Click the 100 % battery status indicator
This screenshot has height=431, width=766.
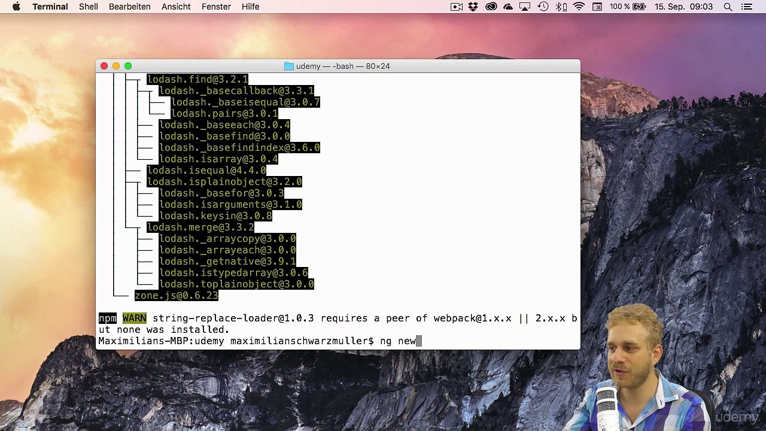(628, 7)
